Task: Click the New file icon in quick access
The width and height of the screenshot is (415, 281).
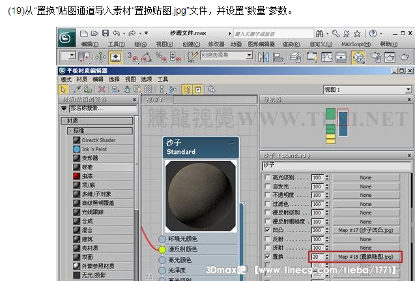Action: (x=83, y=33)
